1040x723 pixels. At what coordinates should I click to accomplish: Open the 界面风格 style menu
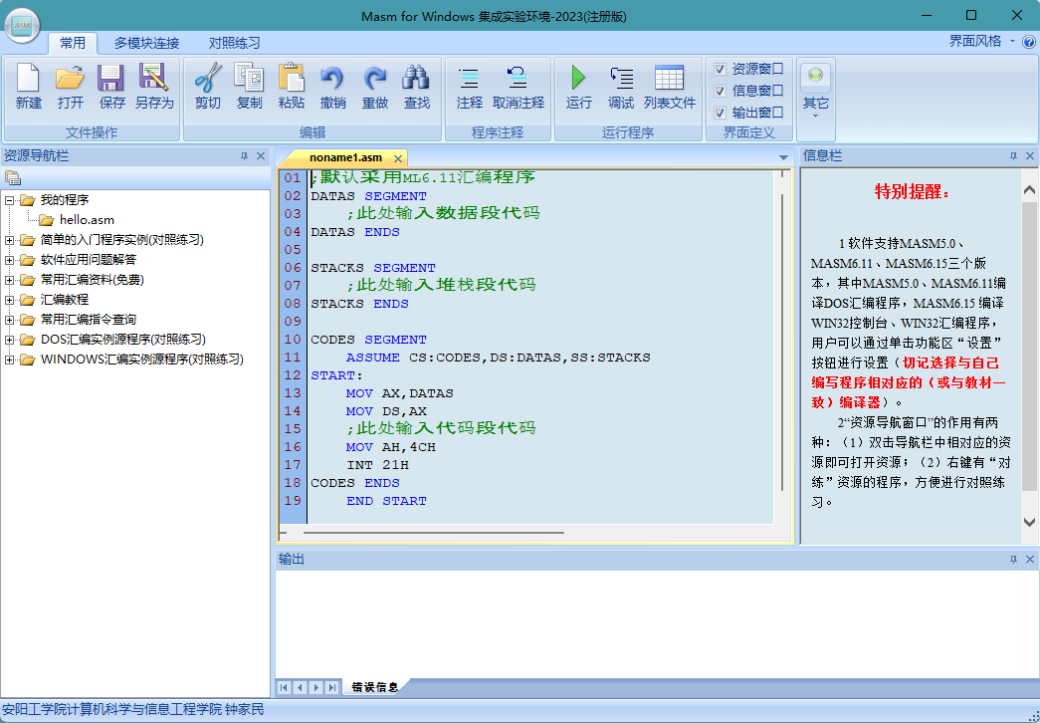980,41
